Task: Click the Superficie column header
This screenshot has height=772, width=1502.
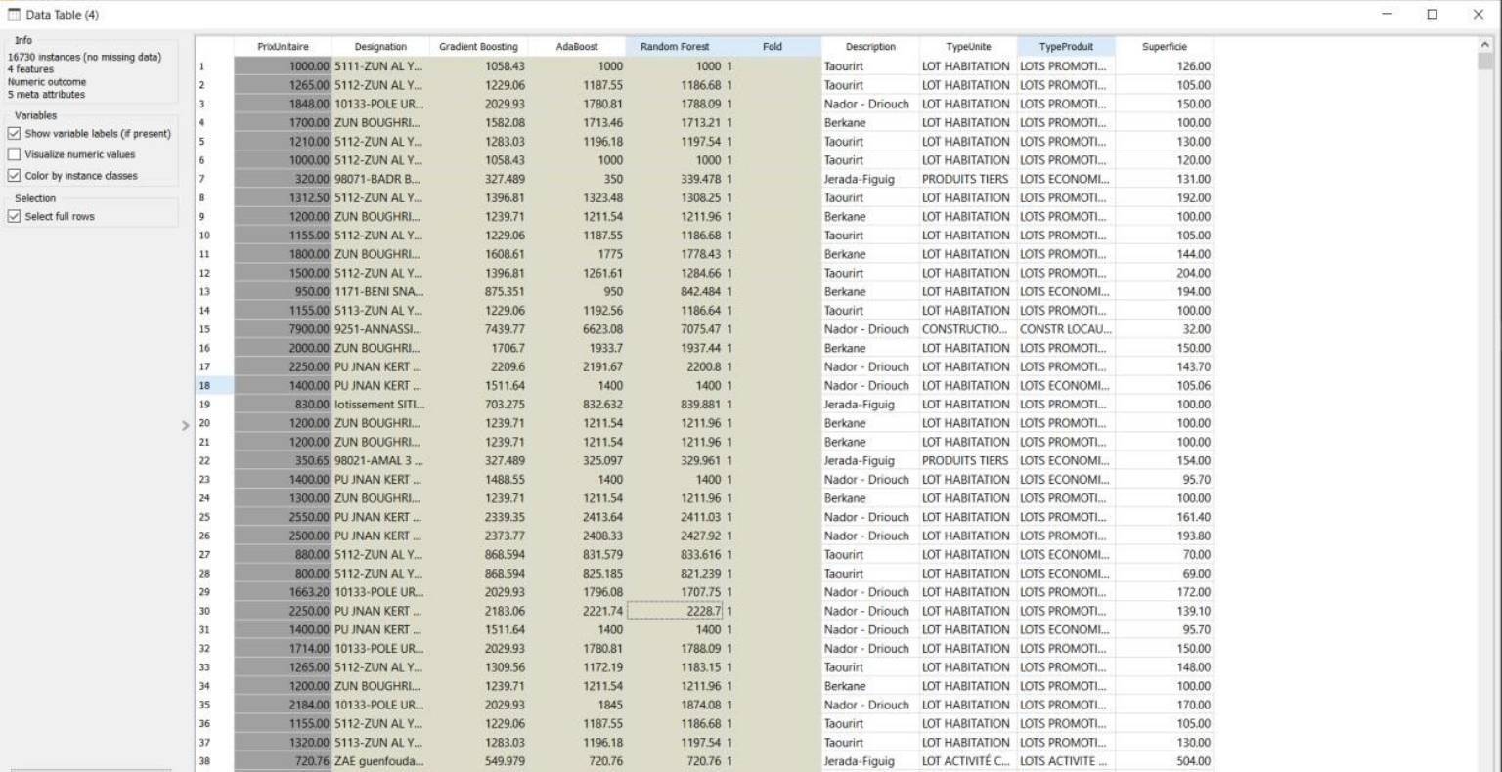Action: [1164, 47]
